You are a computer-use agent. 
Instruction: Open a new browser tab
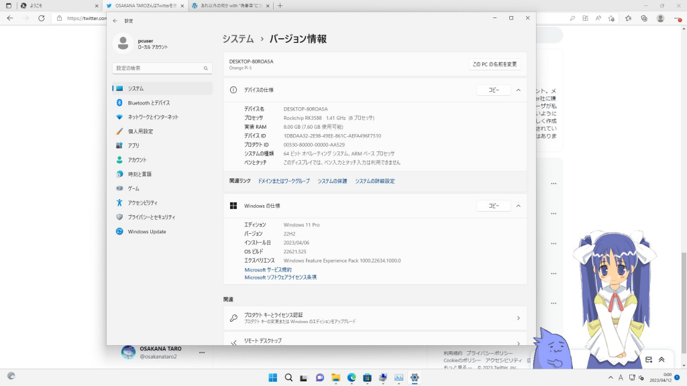click(x=280, y=5)
